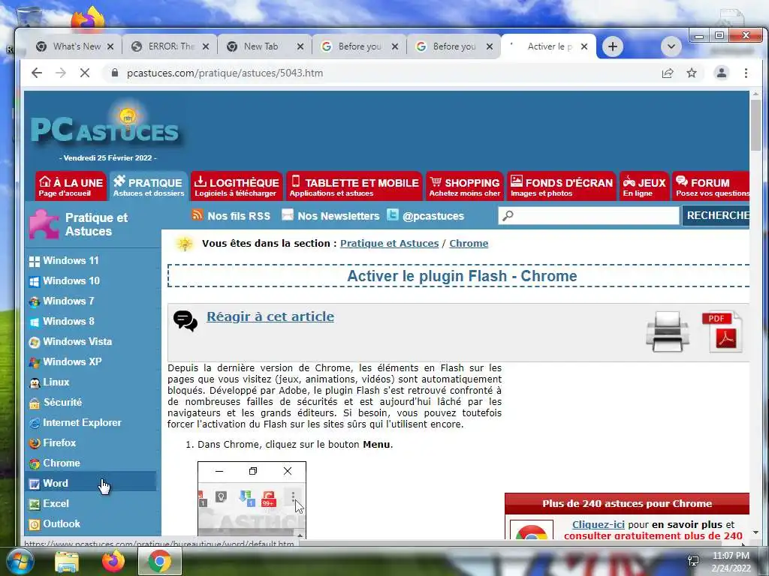Open the JEUX menu
The width and height of the screenshot is (769, 576).
coord(644,186)
